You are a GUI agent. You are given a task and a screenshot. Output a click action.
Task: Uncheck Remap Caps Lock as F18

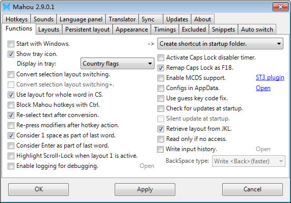[161, 68]
